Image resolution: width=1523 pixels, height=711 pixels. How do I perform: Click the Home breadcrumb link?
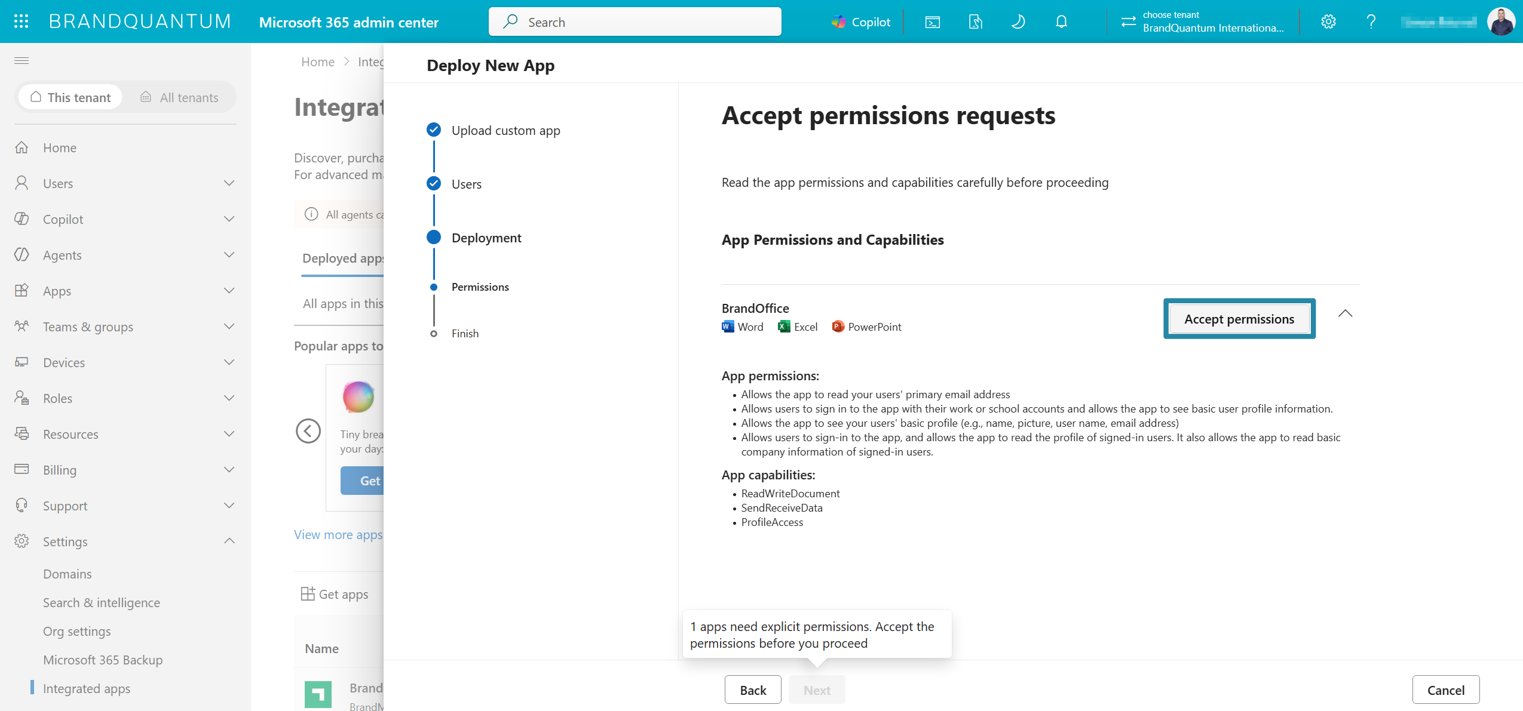click(x=318, y=61)
